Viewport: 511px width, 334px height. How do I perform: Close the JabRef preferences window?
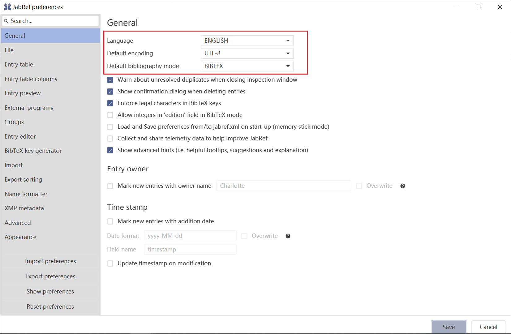500,7
